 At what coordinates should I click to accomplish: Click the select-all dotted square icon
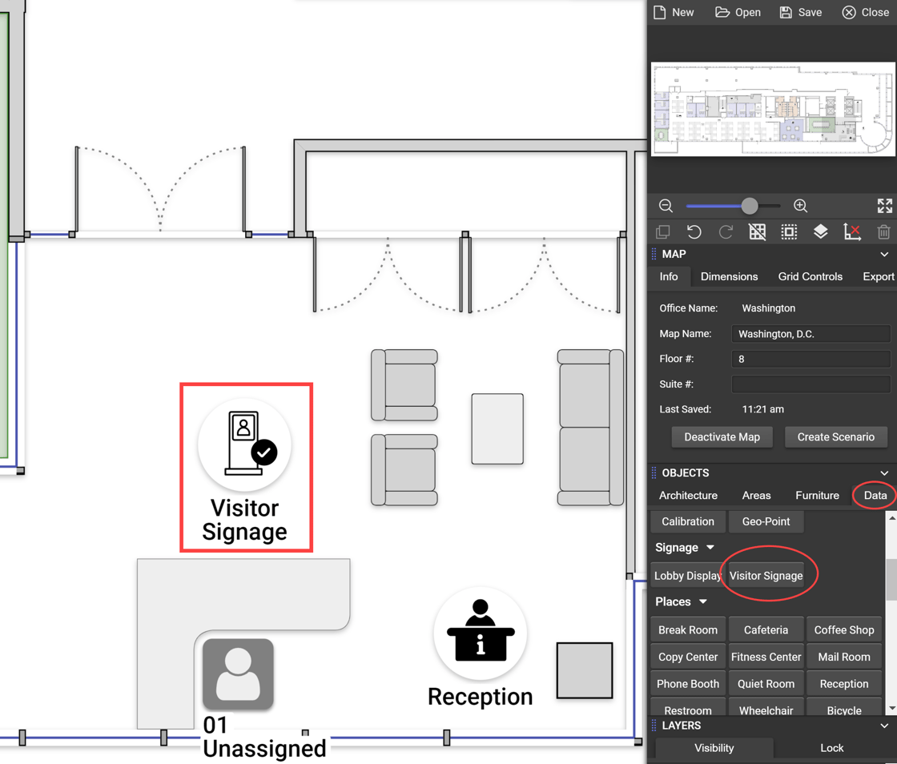pyautogui.click(x=789, y=232)
